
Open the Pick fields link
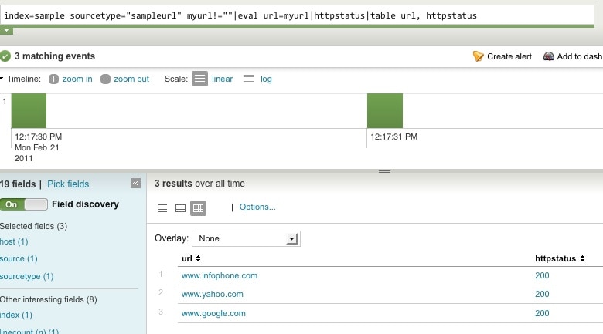coord(68,184)
